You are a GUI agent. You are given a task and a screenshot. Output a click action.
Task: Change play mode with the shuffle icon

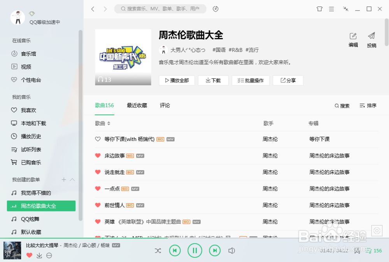[158, 251]
